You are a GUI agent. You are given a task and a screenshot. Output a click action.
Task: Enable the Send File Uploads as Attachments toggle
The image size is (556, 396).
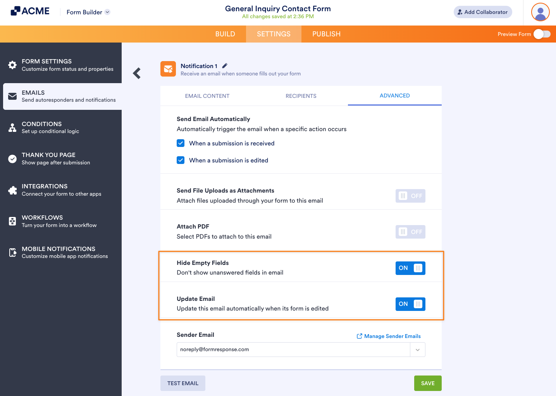tap(410, 196)
